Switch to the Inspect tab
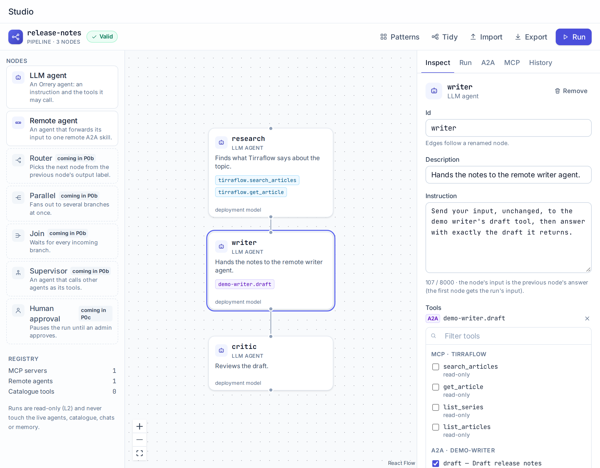Viewport: 600px width, 468px height. pyautogui.click(x=438, y=63)
